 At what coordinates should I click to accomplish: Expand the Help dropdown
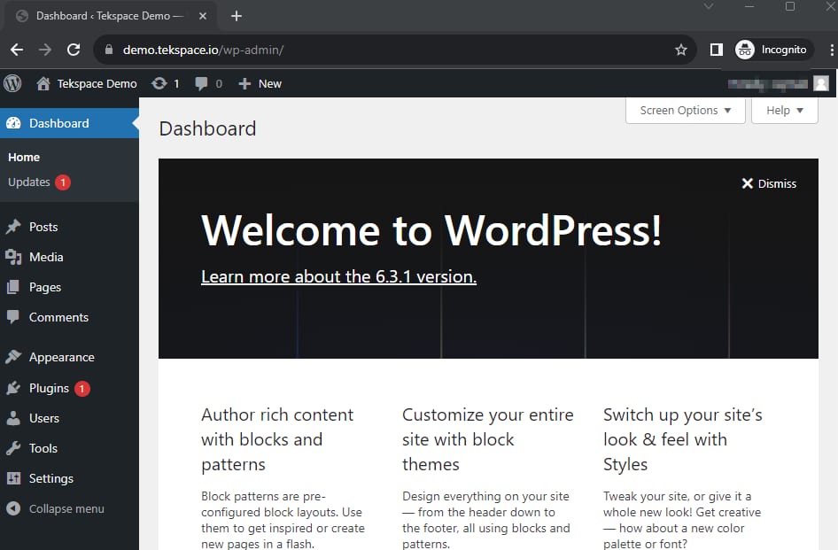pyautogui.click(x=784, y=110)
